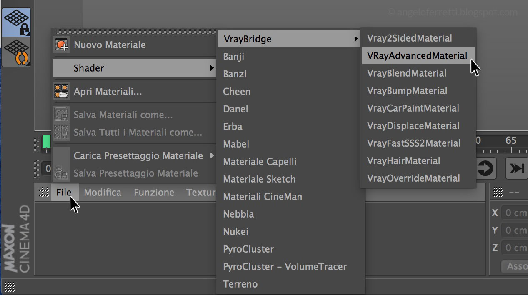Choose VrayBlendMaterial
The image size is (528, 295).
[x=418, y=73]
